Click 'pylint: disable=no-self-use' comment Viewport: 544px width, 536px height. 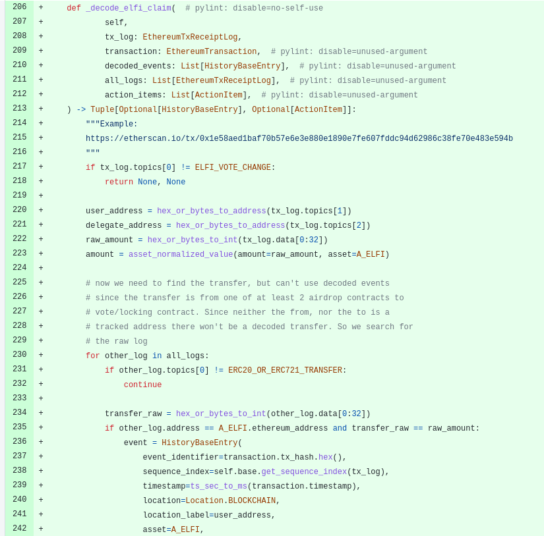point(254,8)
